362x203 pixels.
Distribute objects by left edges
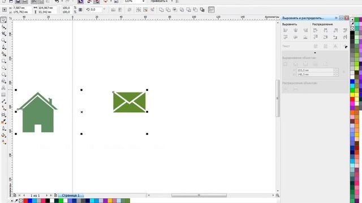coord(316,30)
